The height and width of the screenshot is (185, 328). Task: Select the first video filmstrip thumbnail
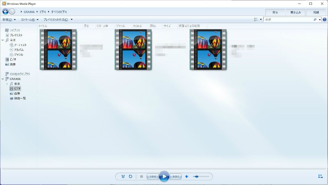pos(58,50)
